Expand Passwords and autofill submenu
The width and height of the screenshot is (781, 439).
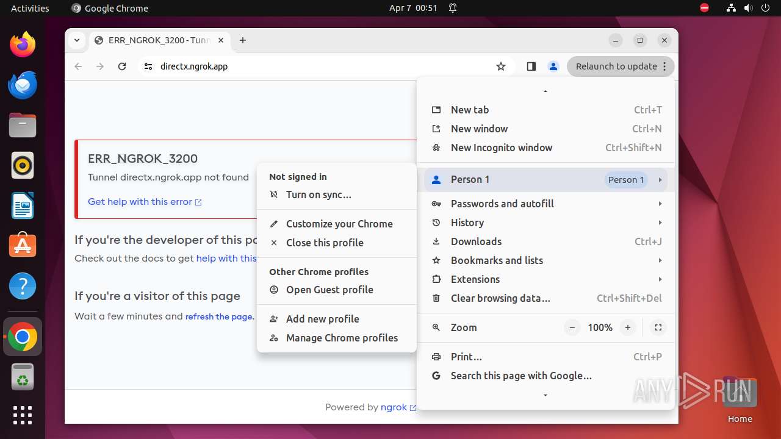tap(546, 204)
